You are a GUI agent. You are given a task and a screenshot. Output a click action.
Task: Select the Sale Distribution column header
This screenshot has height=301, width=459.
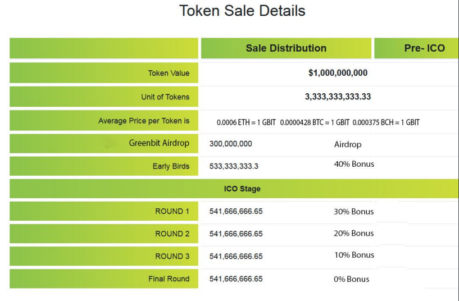[x=286, y=48]
